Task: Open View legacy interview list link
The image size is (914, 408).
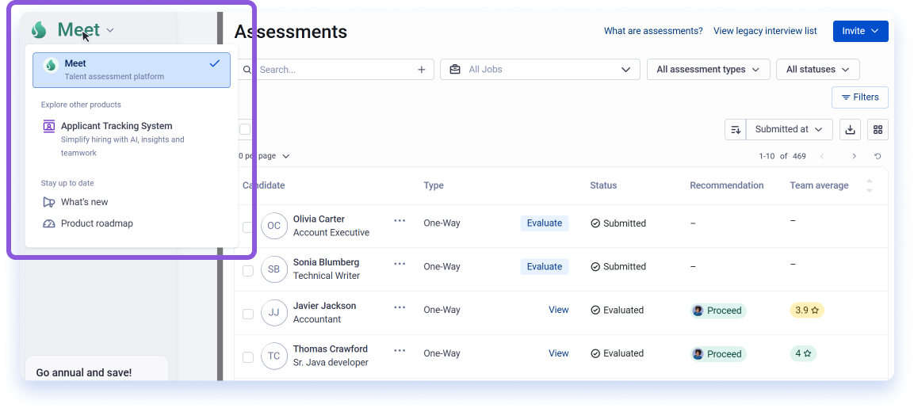Action: [765, 31]
